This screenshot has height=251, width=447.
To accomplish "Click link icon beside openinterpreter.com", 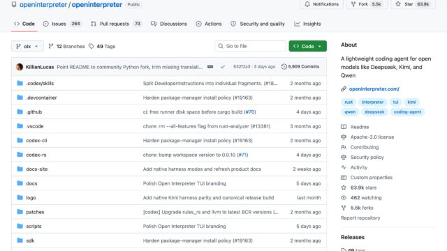I will pyautogui.click(x=344, y=89).
